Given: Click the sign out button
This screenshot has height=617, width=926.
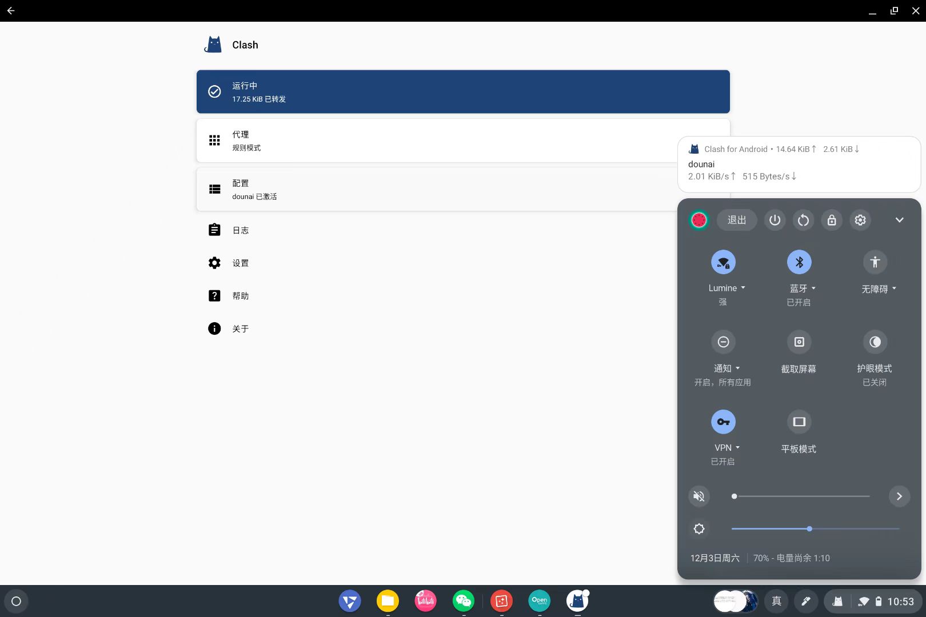Looking at the screenshot, I should 736,220.
